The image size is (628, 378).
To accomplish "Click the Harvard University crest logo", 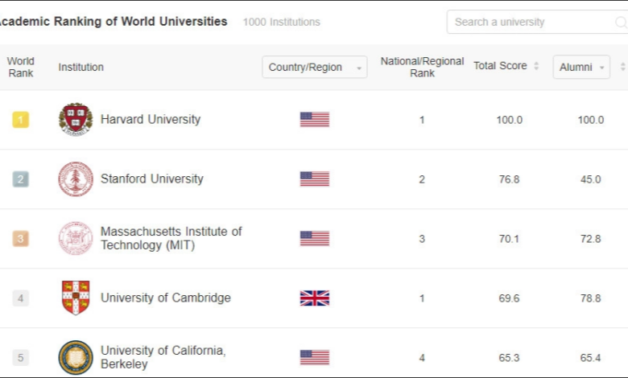I will (76, 119).
